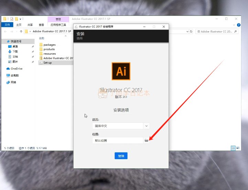Click the refresh icon beside address bar
Viewport: 248px width, 190px height.
[x=191, y=31]
